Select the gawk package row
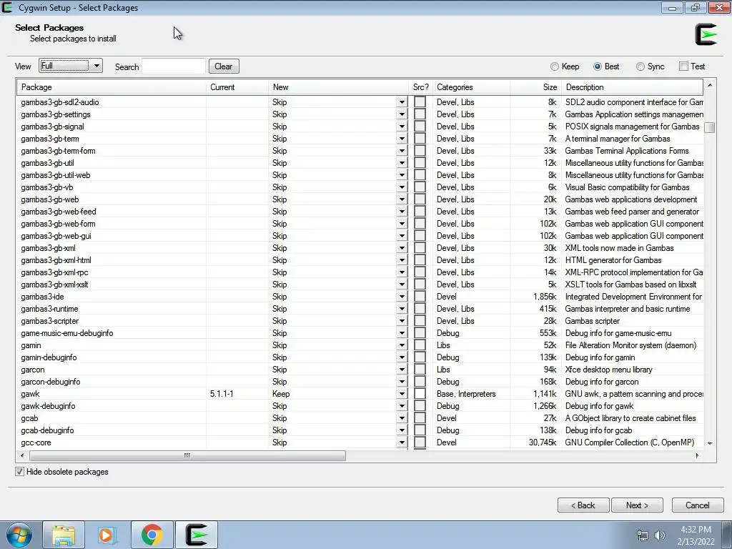Image resolution: width=732 pixels, height=549 pixels. tap(360, 394)
